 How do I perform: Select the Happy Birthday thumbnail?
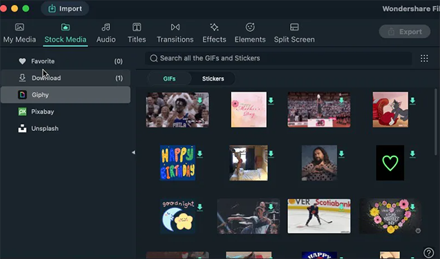[x=177, y=163]
